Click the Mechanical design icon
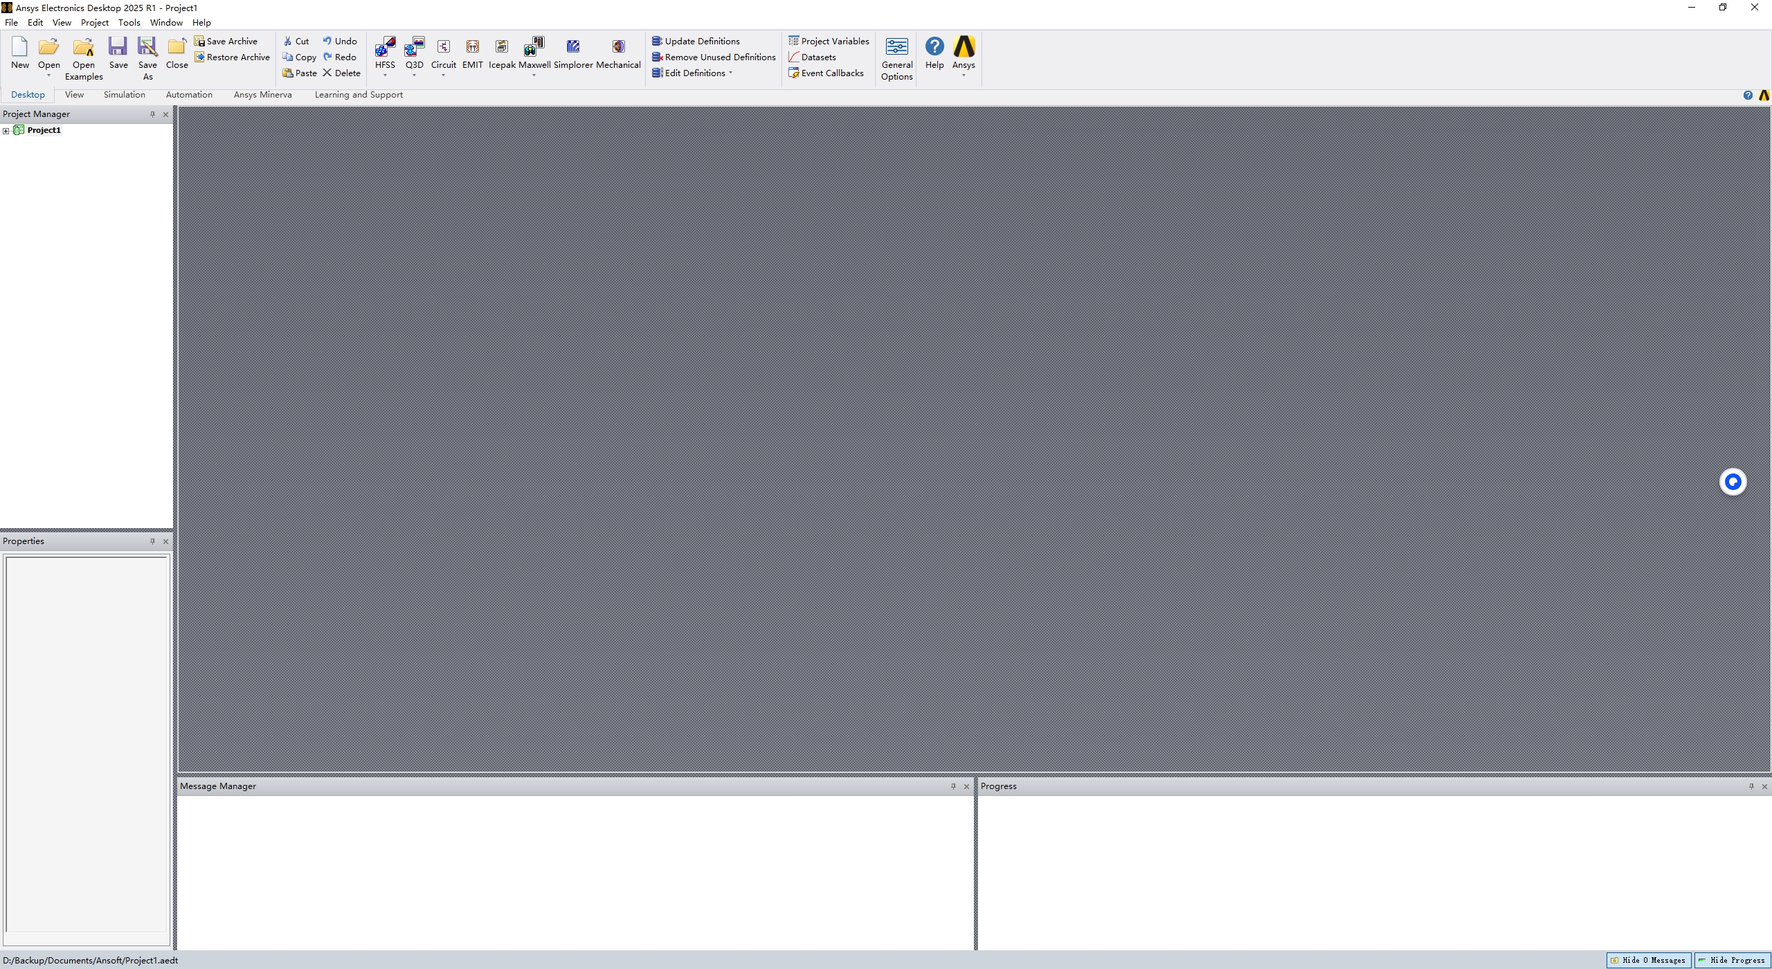 click(618, 48)
